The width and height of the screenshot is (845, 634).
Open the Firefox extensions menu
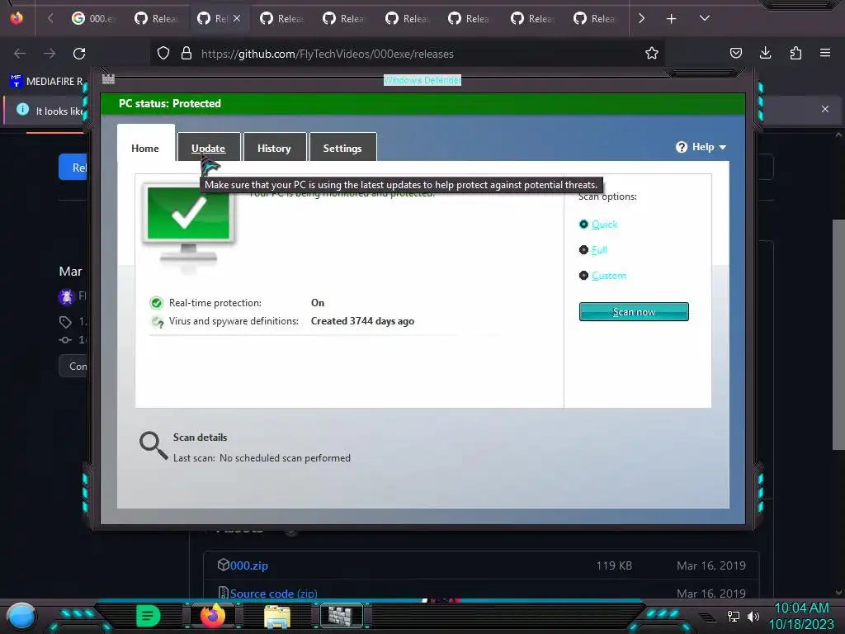click(795, 53)
